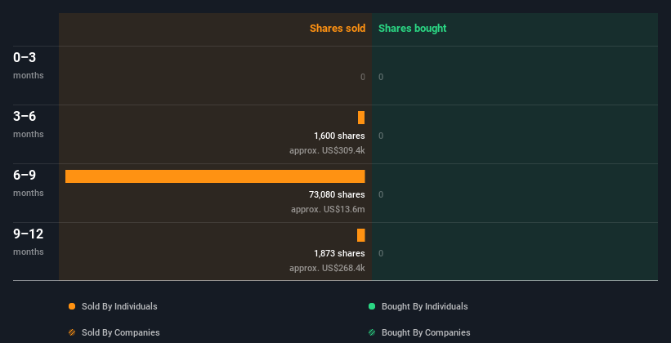Select the 9–12 months row label
Viewport: 671px width, 343px height.
(29, 242)
